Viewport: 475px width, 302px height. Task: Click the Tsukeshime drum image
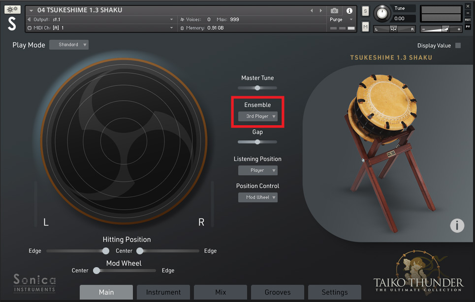[391, 153]
